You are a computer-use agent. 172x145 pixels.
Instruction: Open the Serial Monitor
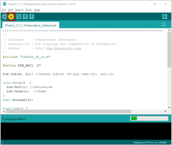tap(165, 17)
